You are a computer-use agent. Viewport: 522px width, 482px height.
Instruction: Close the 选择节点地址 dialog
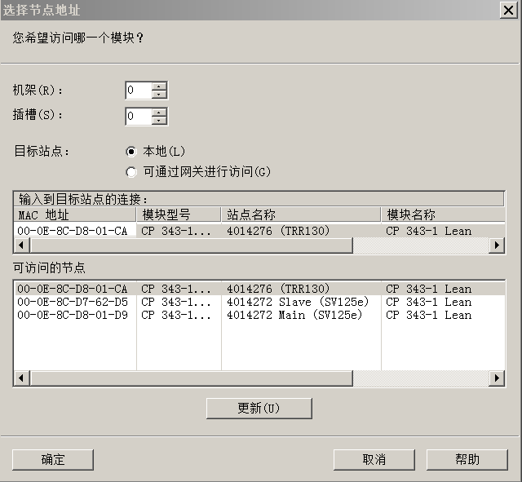[508, 11]
